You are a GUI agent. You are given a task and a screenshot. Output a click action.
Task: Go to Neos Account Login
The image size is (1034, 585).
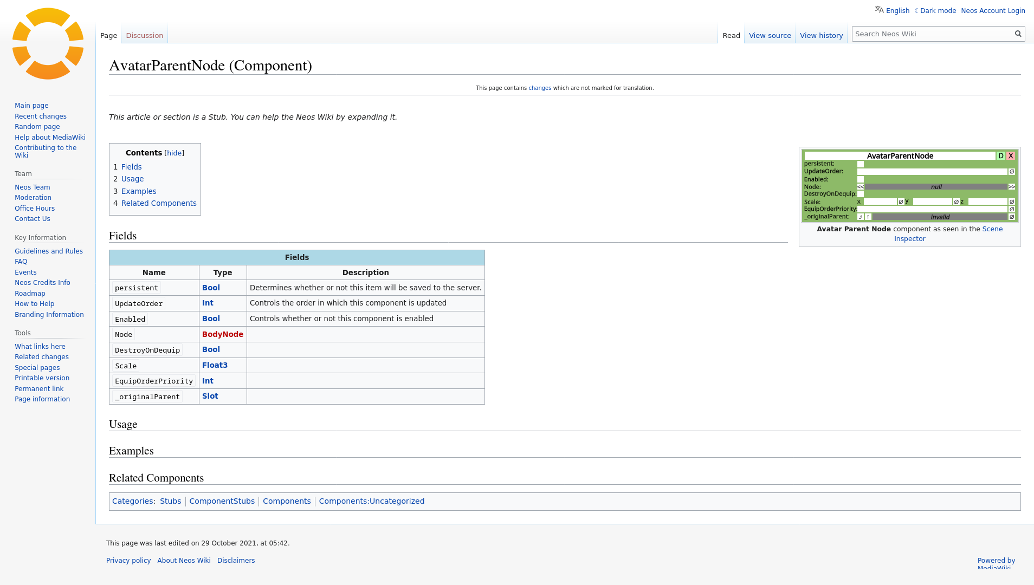pos(993,11)
